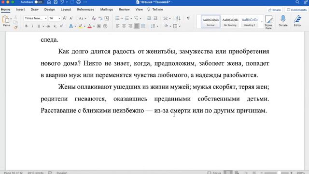Open the Styles Pane

click(268, 22)
